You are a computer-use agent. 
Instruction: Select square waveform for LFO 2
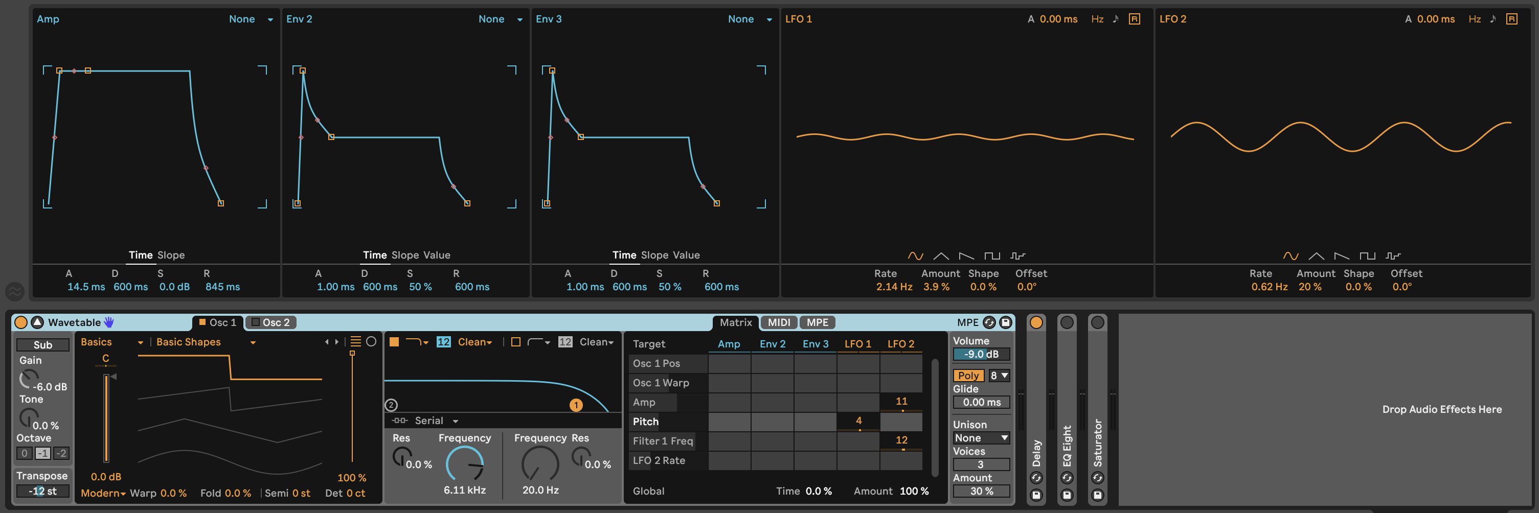click(1368, 255)
